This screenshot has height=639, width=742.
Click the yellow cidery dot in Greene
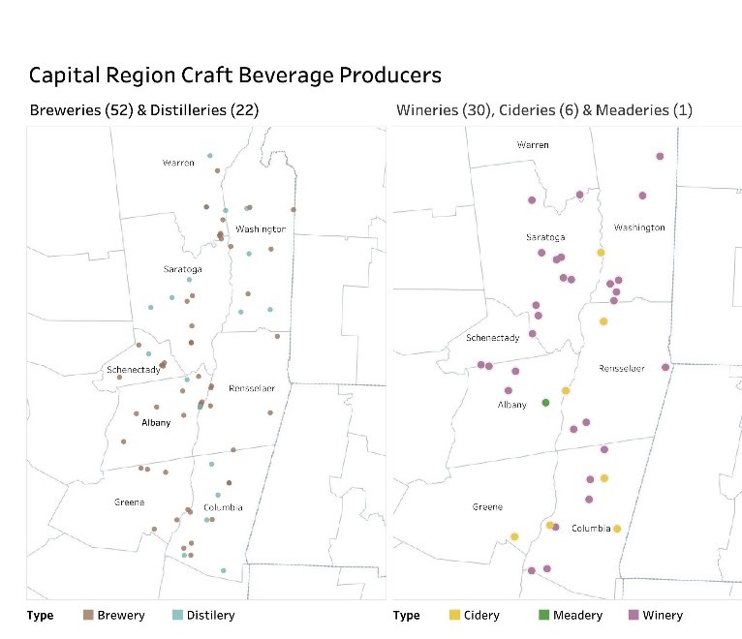[514, 536]
